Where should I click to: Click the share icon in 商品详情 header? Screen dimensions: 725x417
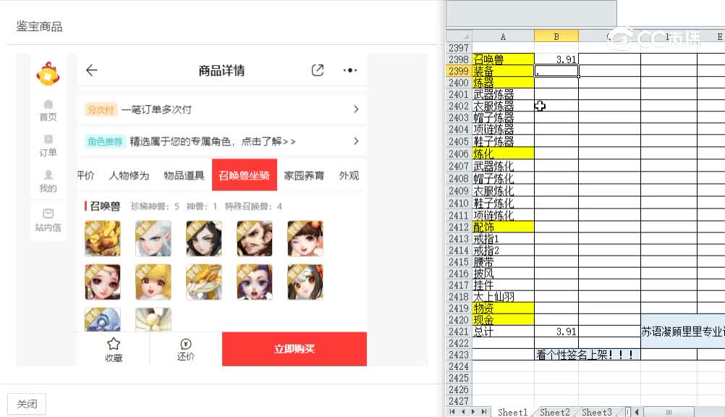pyautogui.click(x=318, y=70)
